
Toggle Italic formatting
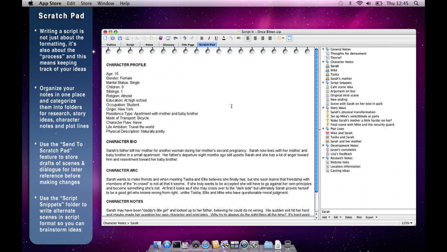tap(209, 38)
